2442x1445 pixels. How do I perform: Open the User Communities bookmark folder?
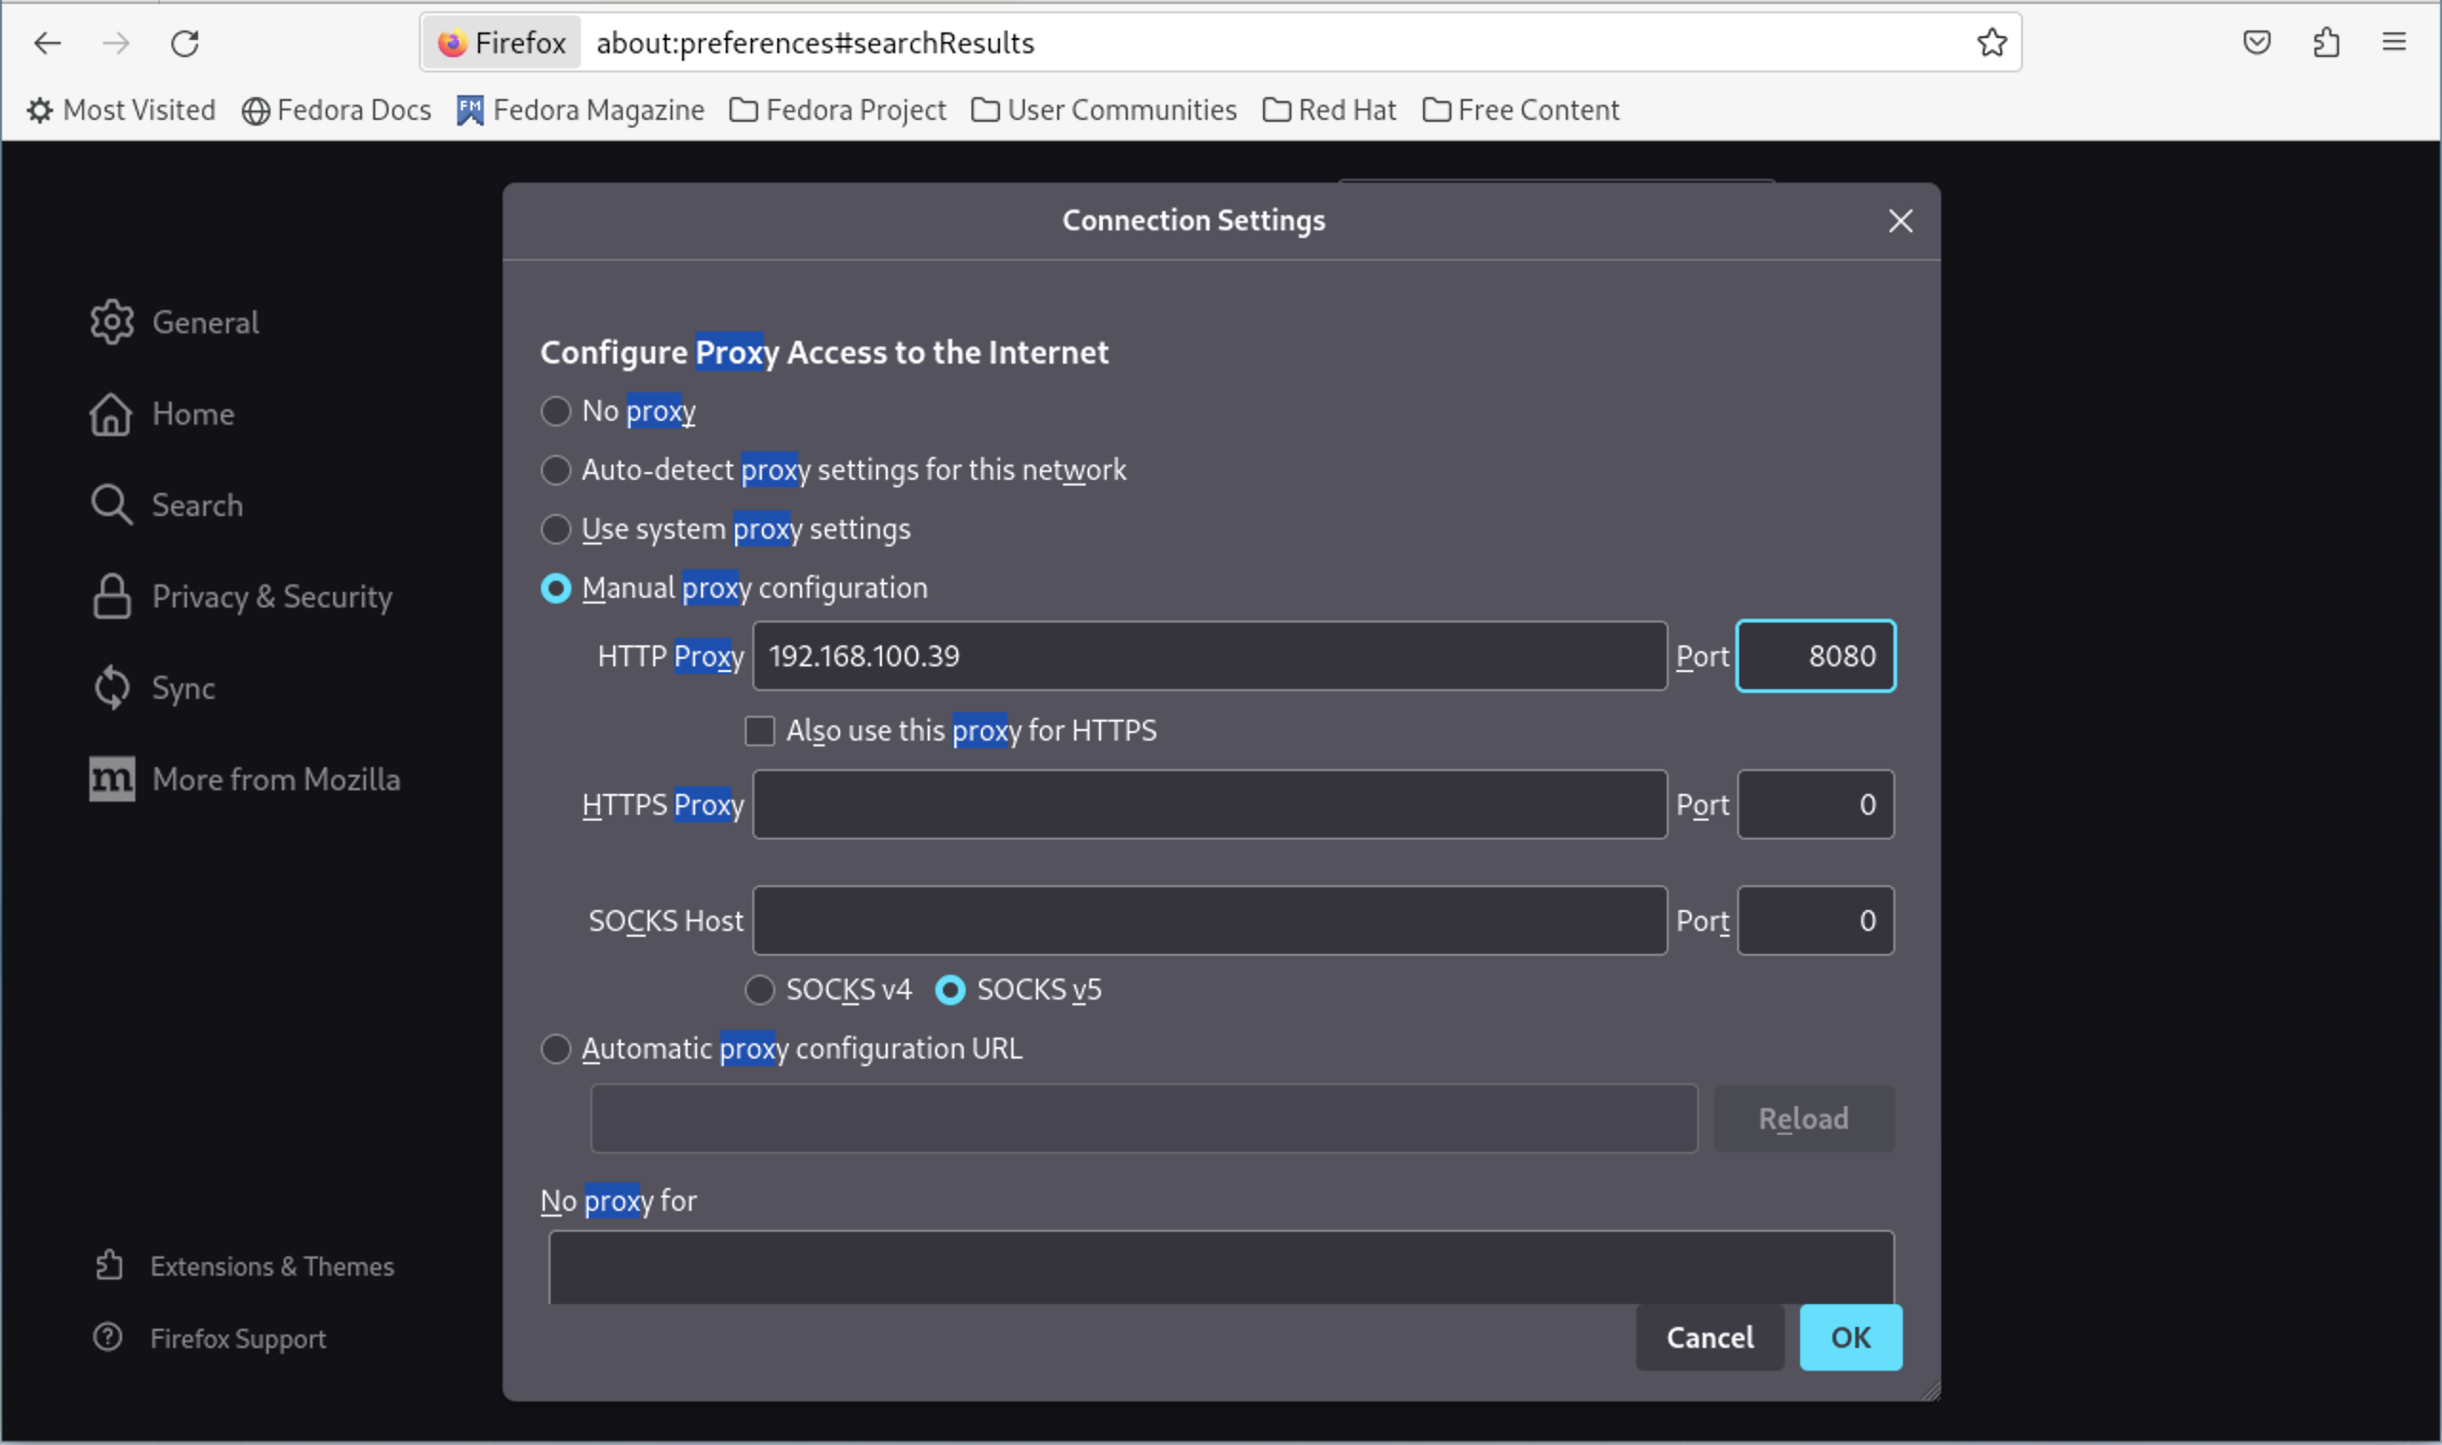tap(1104, 110)
